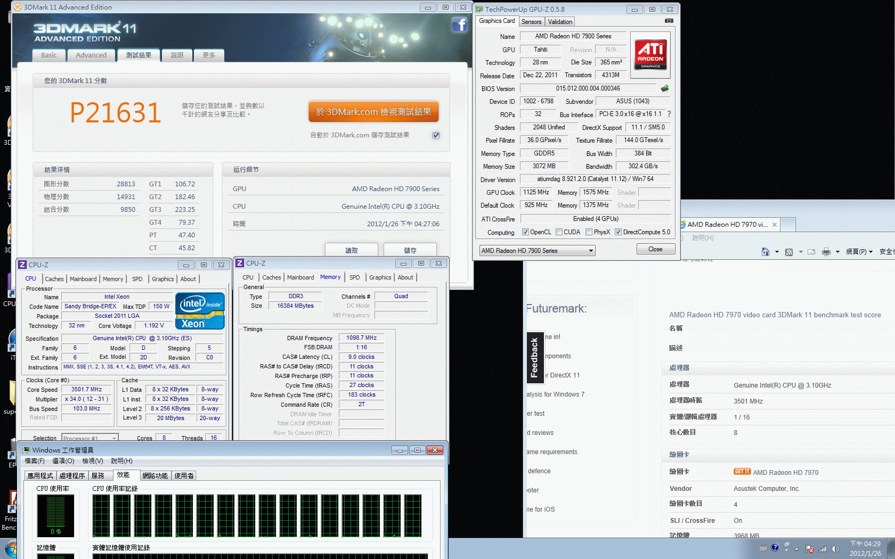Toggle the OpenCL checkbox in GPU-Z
The image size is (895, 559).
point(525,232)
